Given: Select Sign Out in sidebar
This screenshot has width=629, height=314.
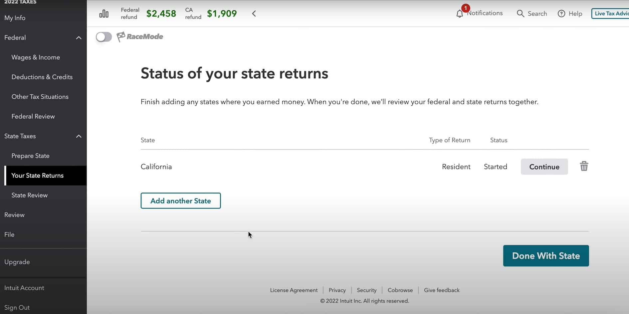Looking at the screenshot, I should point(17,307).
